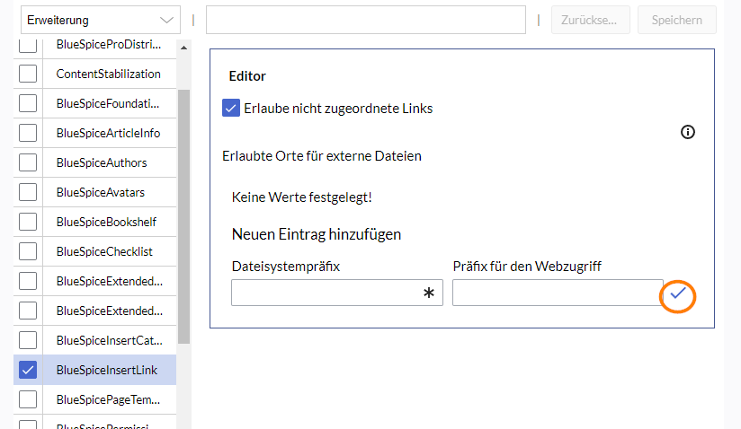Tick the BlueSpiceAvatars checkbox
741x429 pixels.
point(28,192)
